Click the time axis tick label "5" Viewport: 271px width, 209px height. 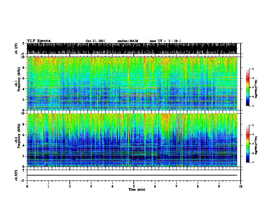pos(134,186)
